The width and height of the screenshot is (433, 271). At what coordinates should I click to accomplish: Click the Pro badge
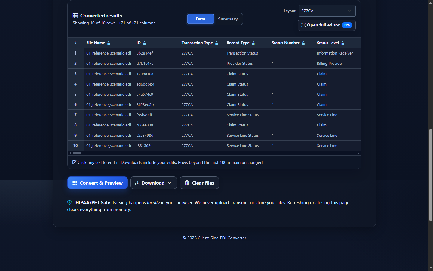click(x=347, y=25)
